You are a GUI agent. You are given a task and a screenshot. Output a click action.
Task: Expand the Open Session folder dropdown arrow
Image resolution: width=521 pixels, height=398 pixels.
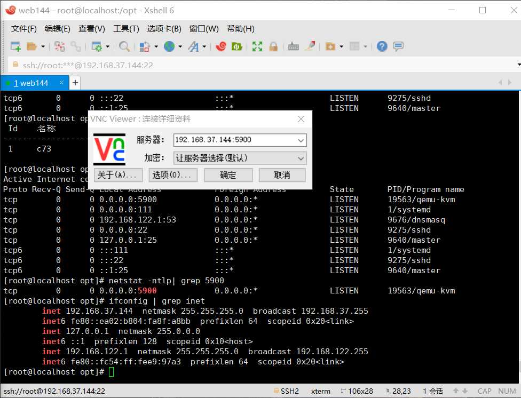43,46
